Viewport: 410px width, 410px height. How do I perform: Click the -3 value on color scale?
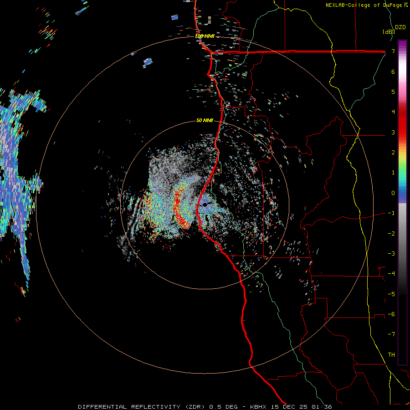click(x=391, y=254)
